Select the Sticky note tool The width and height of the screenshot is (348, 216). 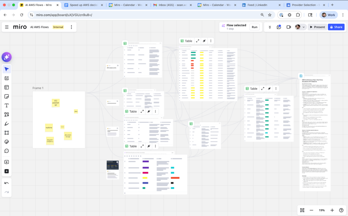tap(6, 96)
